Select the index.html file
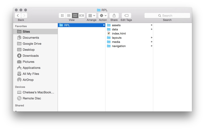The height and width of the screenshot is (130, 205). [129, 33]
